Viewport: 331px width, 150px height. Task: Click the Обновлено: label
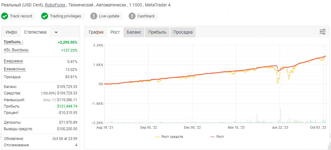coord(14,139)
